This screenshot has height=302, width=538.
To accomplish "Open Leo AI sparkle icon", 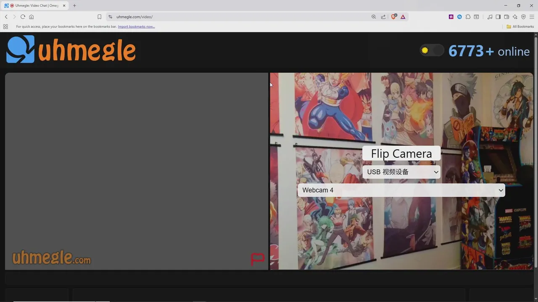I will point(515,17).
